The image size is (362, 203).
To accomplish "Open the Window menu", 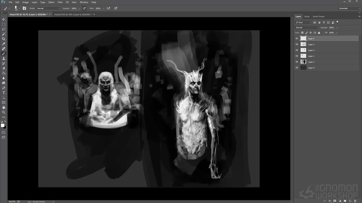I will pyautogui.click(x=84, y=2).
